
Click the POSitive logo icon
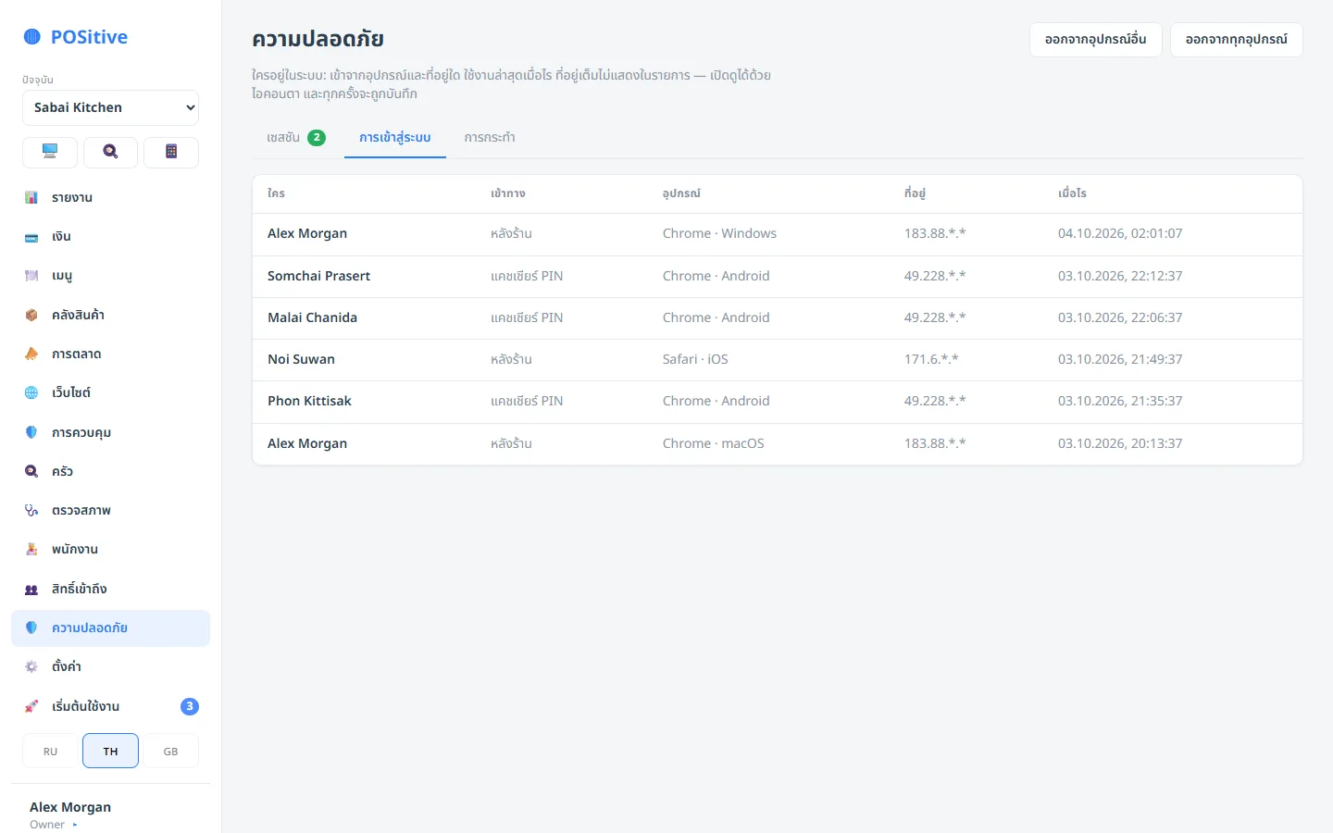[31, 37]
